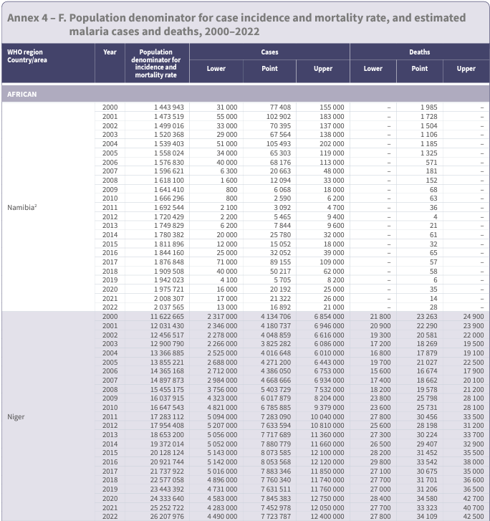
Task: Click Niger cases point value 4 271 200
Action: click(276, 363)
